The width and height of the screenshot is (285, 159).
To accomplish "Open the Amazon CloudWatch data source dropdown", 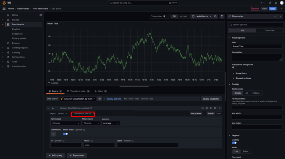I will pyautogui.click(x=78, y=99).
